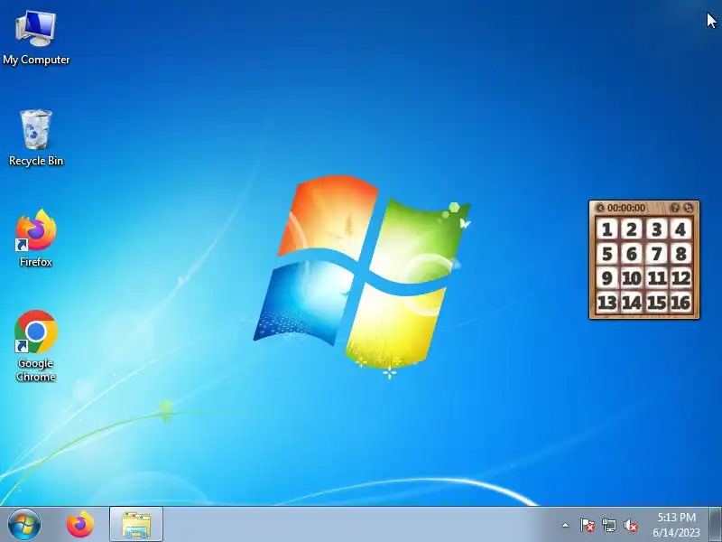The image size is (722, 542).
Task: Click puzzle tile number 15
Action: pyautogui.click(x=656, y=303)
